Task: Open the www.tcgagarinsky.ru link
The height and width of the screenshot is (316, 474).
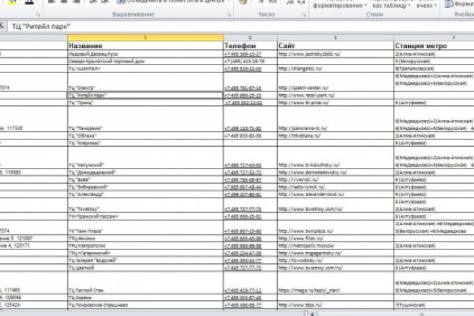Action: 310,253
